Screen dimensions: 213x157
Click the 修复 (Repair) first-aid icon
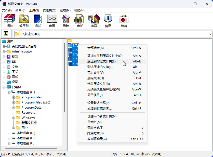(x=124, y=19)
